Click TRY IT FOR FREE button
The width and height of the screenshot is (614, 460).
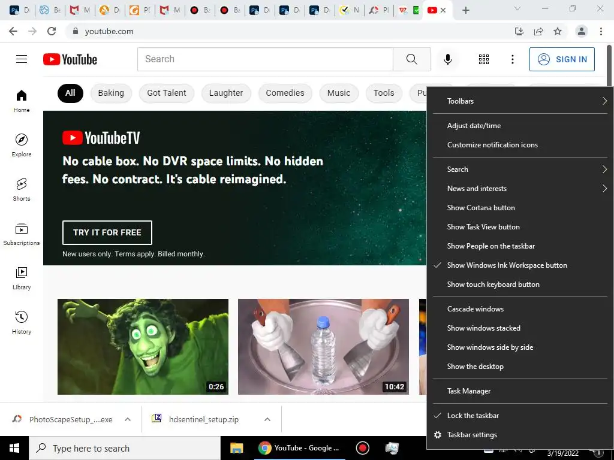point(107,232)
